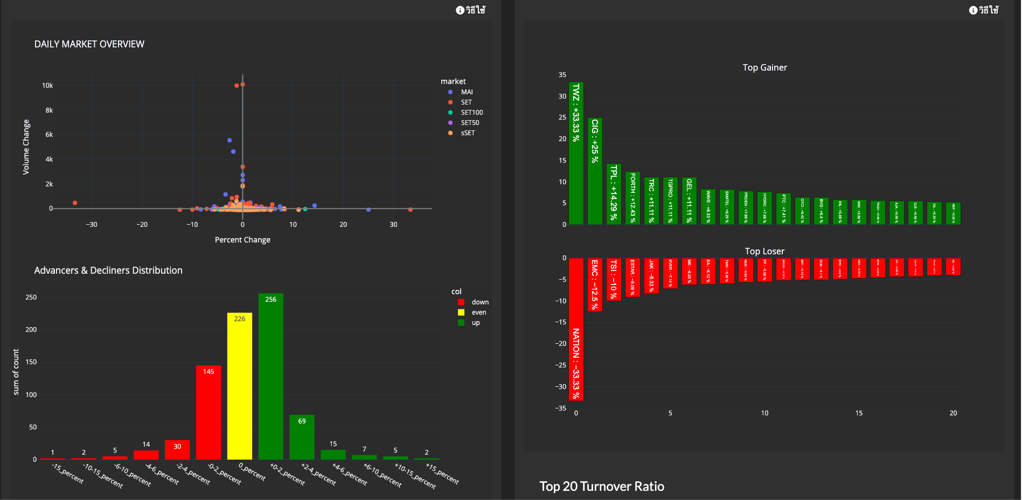Click the วิธีใช้ info icon above Top Gainer

[x=973, y=10]
